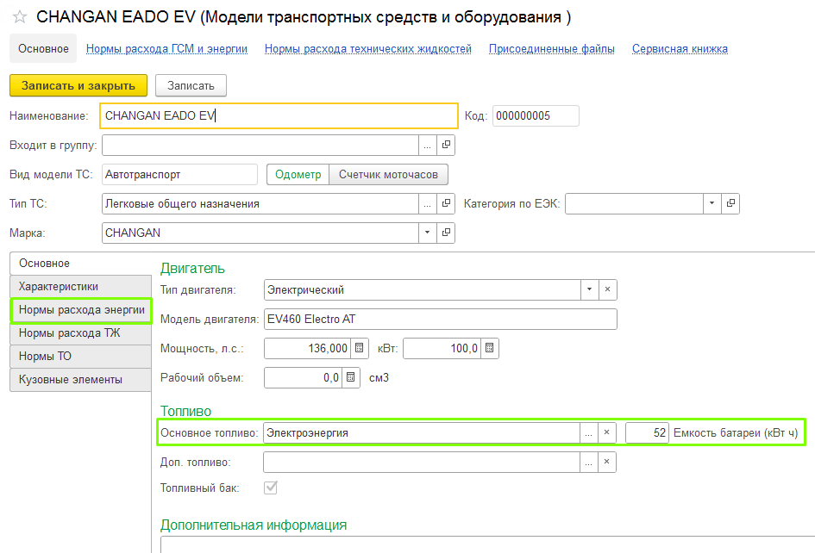Viewport: 815px width, 553px height.
Task: Clear the Основное топливо field
Action: (x=607, y=433)
